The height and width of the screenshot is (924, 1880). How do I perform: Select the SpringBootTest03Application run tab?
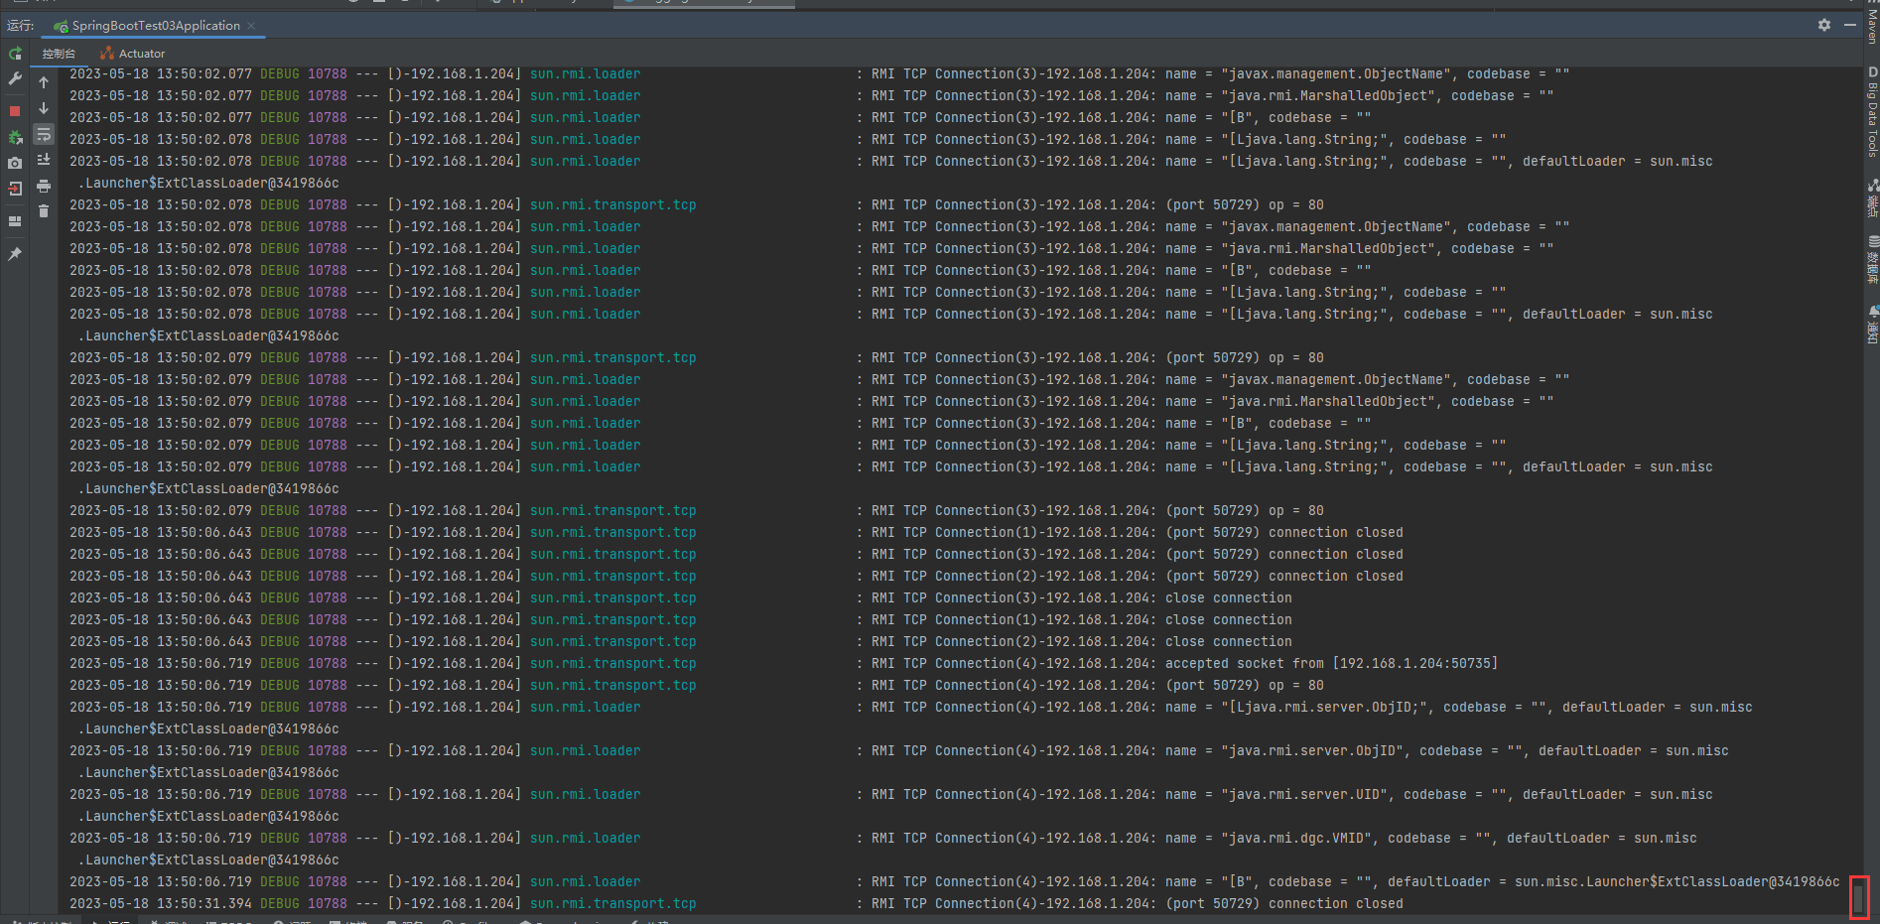155,26
